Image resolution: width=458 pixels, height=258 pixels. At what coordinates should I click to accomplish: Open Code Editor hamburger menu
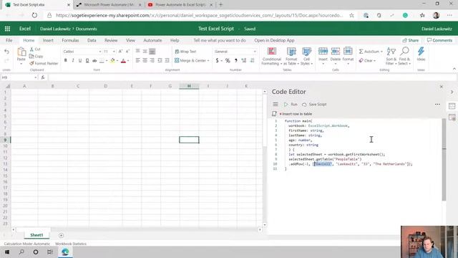tap(275, 105)
